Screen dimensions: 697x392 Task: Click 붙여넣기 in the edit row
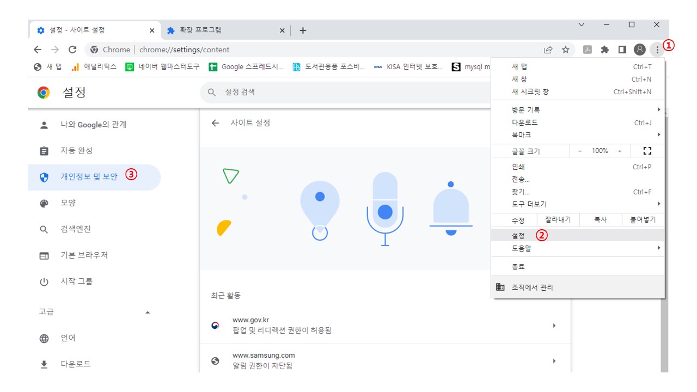pyautogui.click(x=643, y=220)
